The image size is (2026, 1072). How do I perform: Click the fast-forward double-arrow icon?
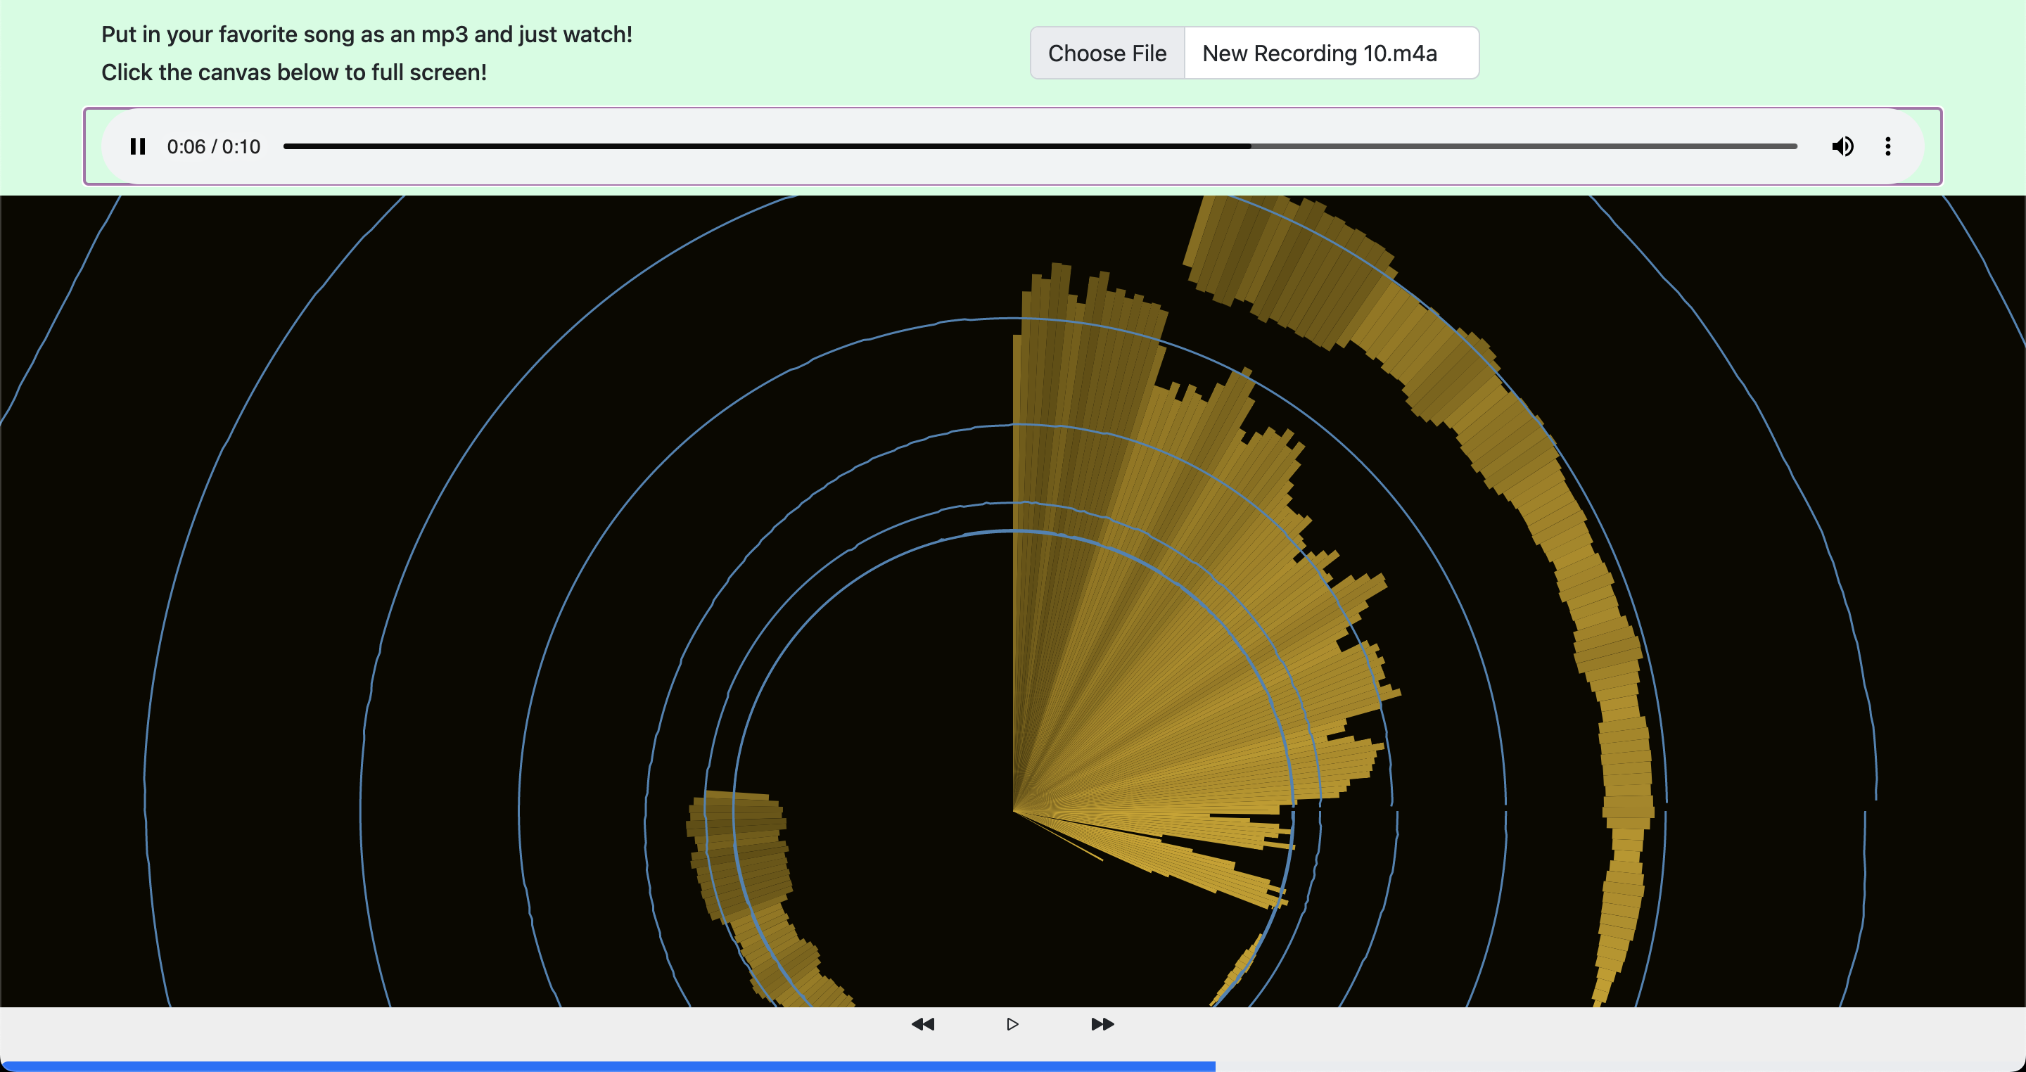coord(1102,1024)
